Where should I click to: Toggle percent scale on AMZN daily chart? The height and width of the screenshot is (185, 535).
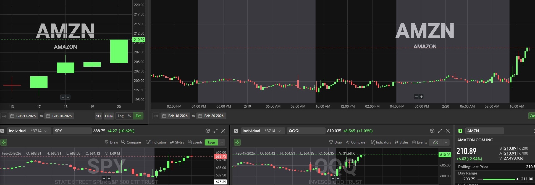[x=129, y=116]
